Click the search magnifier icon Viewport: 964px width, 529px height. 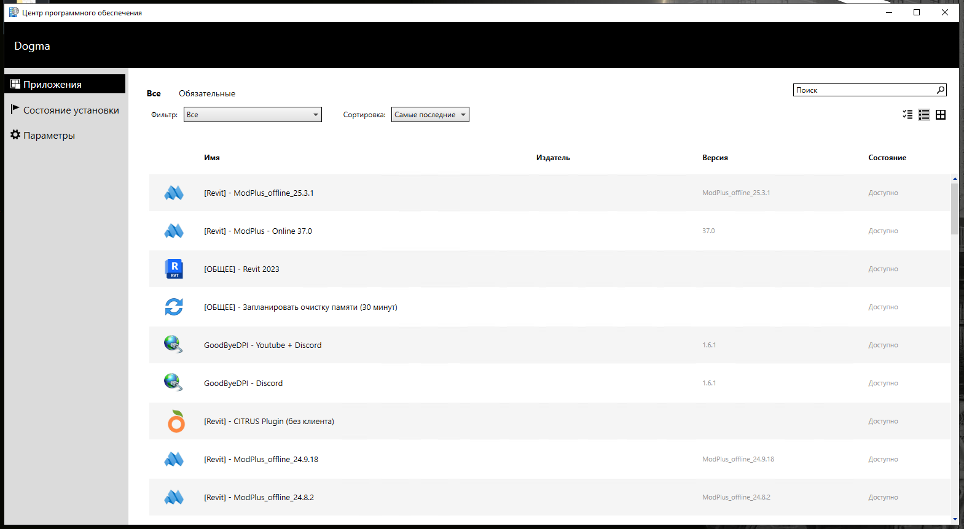tap(940, 90)
